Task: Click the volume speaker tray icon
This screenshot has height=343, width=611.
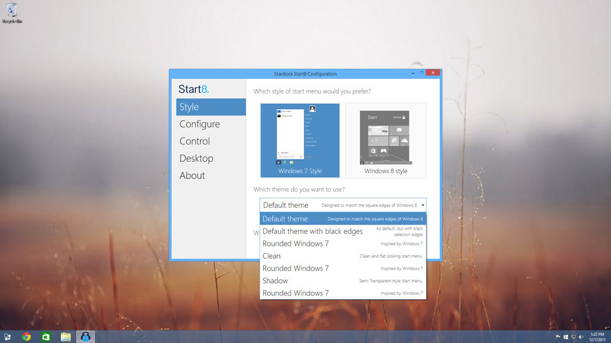Action: pos(581,337)
